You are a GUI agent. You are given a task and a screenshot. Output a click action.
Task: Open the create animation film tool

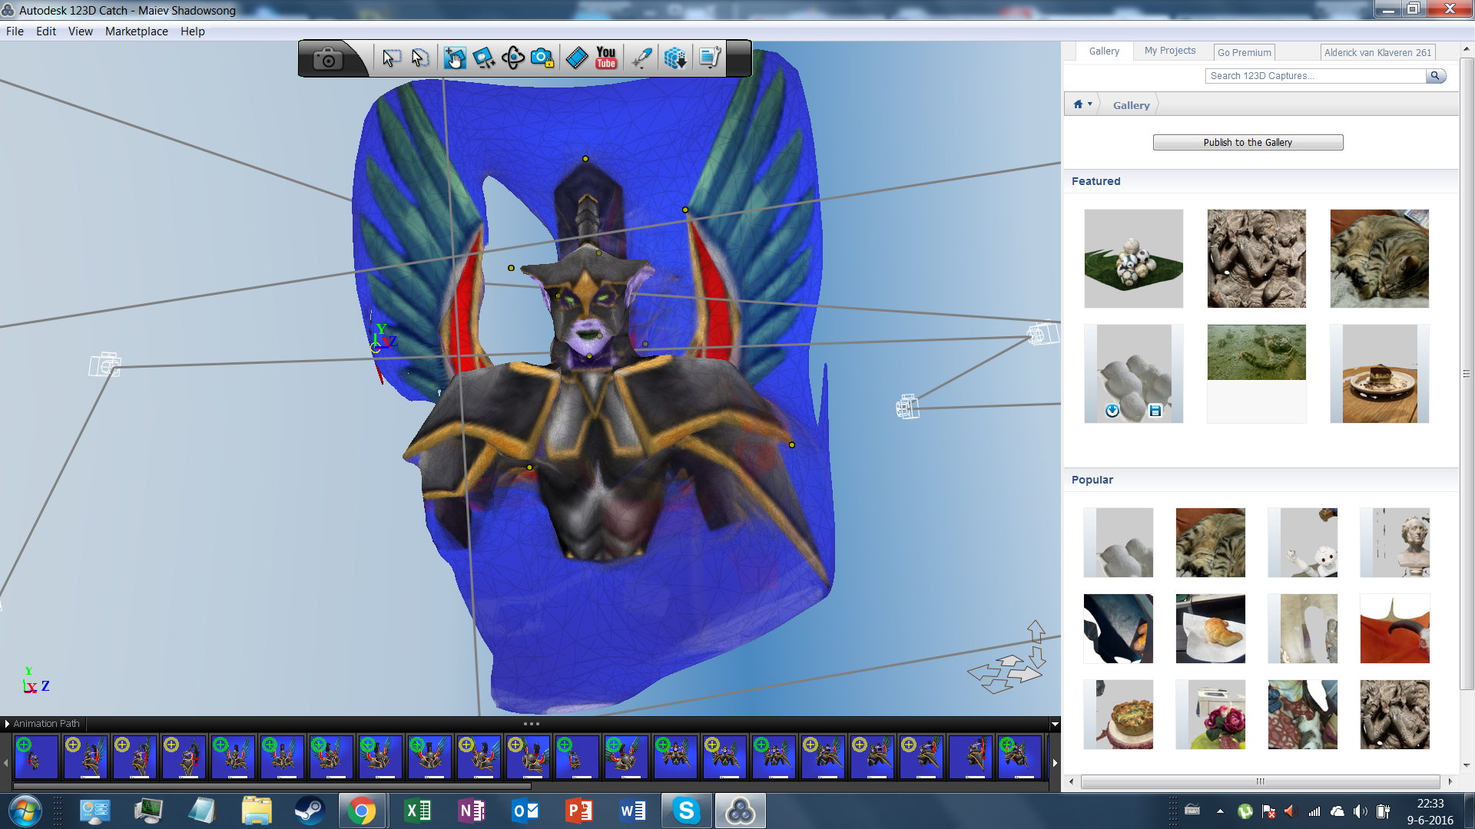[577, 58]
